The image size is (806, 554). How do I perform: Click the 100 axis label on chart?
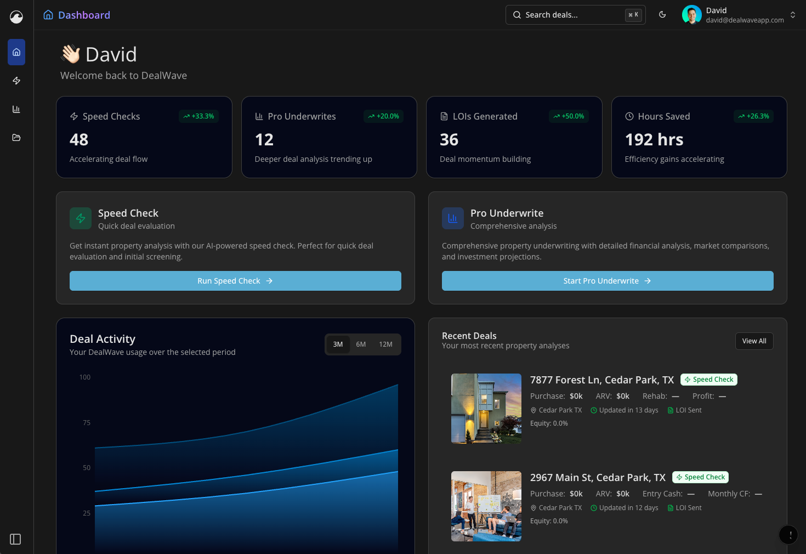pos(85,377)
